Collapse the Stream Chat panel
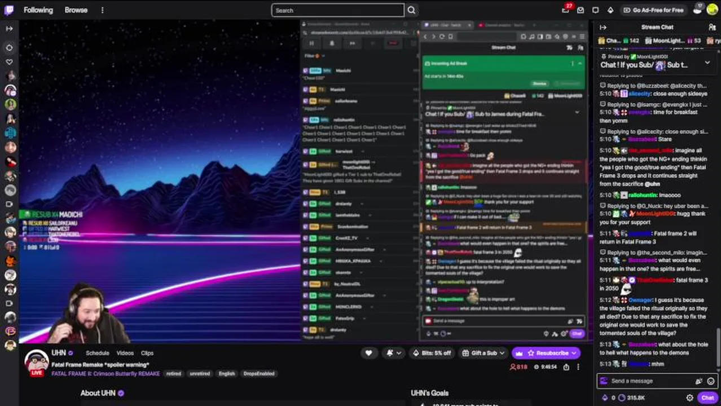Image resolution: width=721 pixels, height=406 pixels. pos(603,27)
